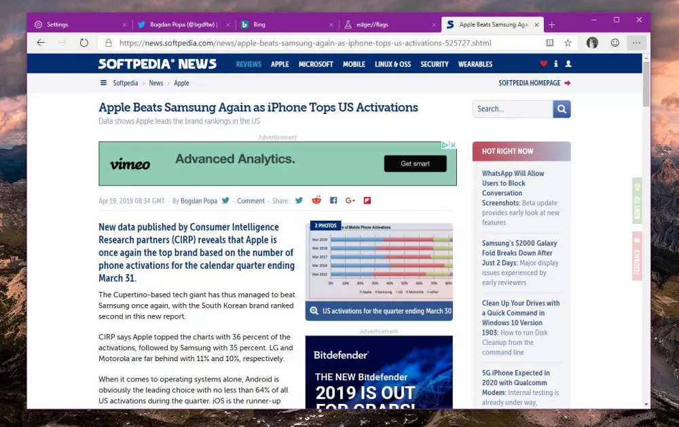Close the edge://flags tab
The width and height of the screenshot is (679, 427).
coord(433,24)
